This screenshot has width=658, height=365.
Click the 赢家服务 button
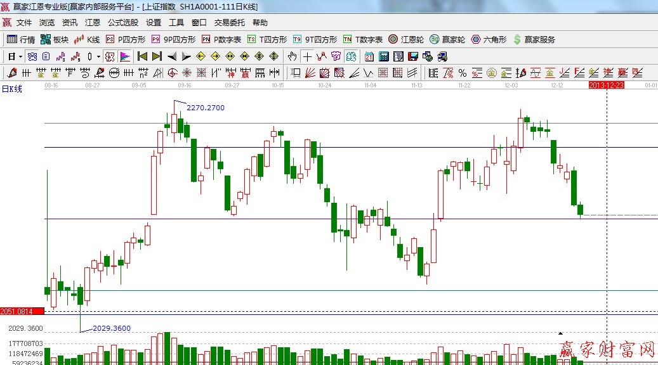pyautogui.click(x=534, y=39)
